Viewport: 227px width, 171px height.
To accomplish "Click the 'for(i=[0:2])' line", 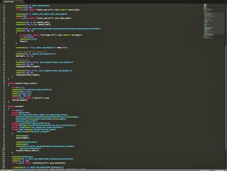I will pyautogui.click(x=18, y=110).
